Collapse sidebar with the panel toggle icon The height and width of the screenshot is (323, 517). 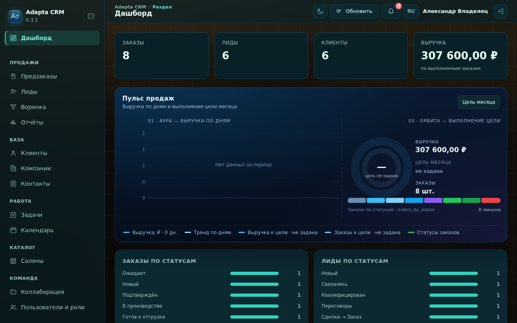(91, 16)
